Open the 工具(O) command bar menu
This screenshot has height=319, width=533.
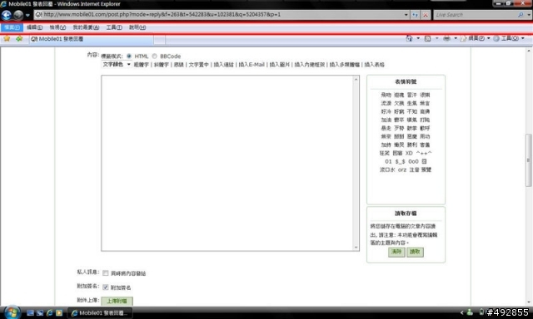click(509, 39)
